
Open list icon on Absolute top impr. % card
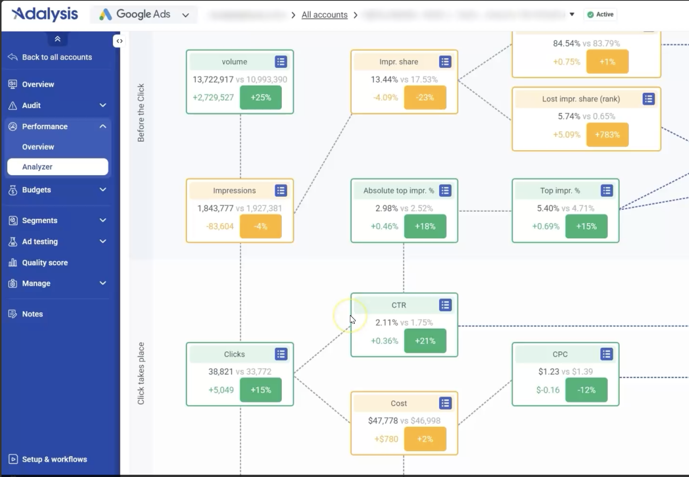[x=445, y=190]
